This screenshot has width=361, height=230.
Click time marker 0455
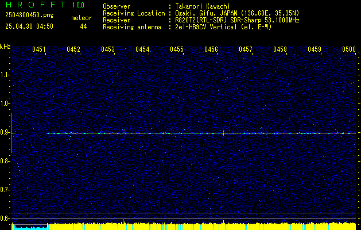click(x=177, y=49)
